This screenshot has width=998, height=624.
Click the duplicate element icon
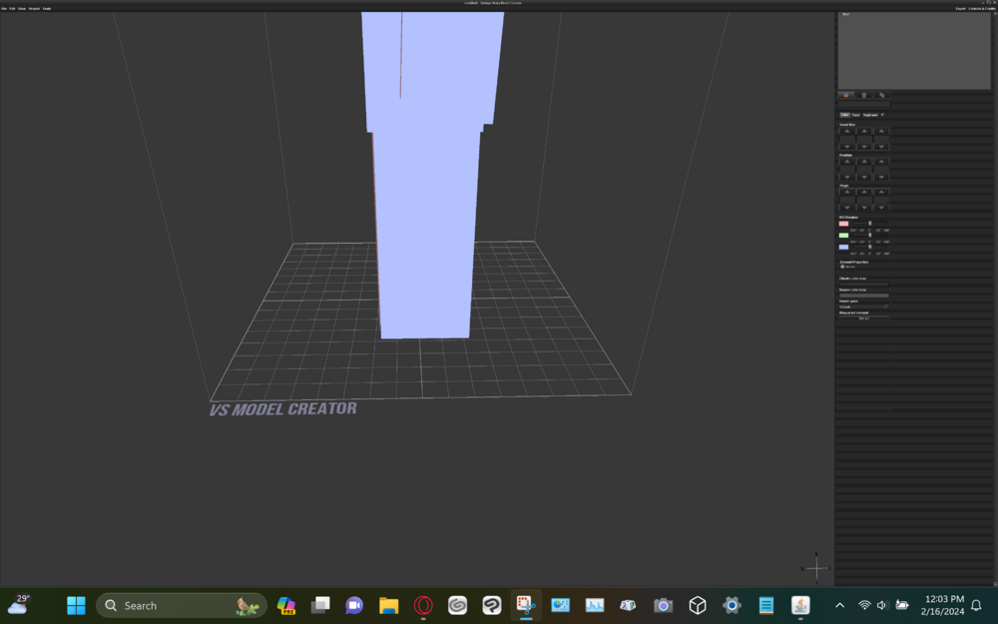tap(882, 95)
